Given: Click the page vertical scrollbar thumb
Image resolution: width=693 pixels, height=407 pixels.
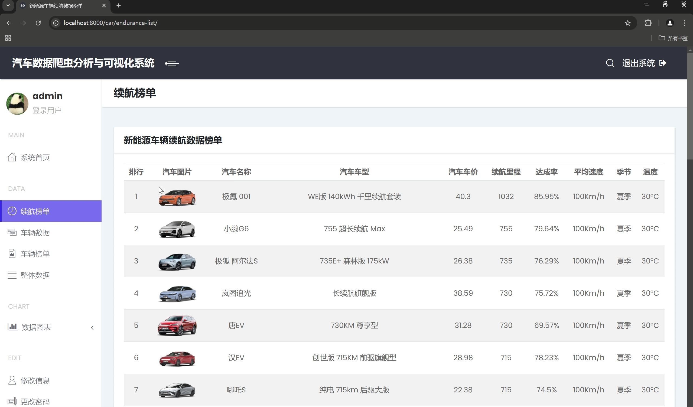Looking at the screenshot, I should pyautogui.click(x=690, y=106).
